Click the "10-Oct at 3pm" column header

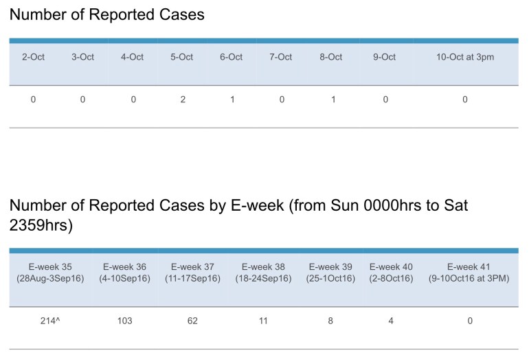[465, 57]
